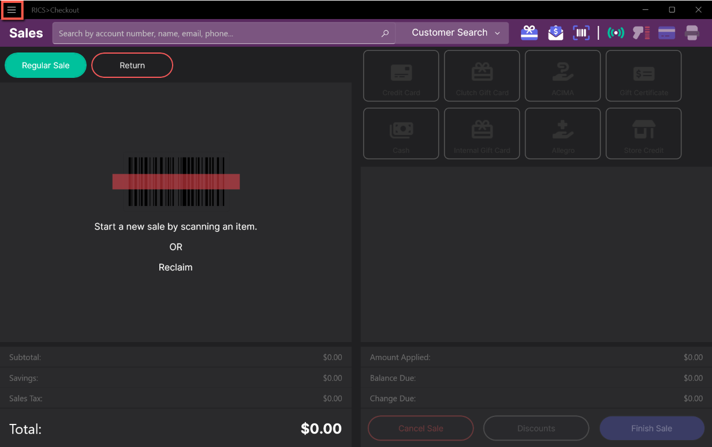The image size is (712, 447).
Task: Open the Discounts button
Action: 536,429
